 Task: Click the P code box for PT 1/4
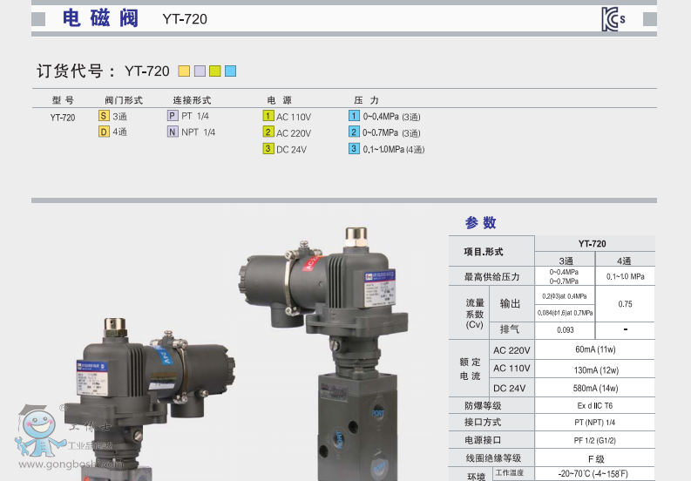point(173,116)
